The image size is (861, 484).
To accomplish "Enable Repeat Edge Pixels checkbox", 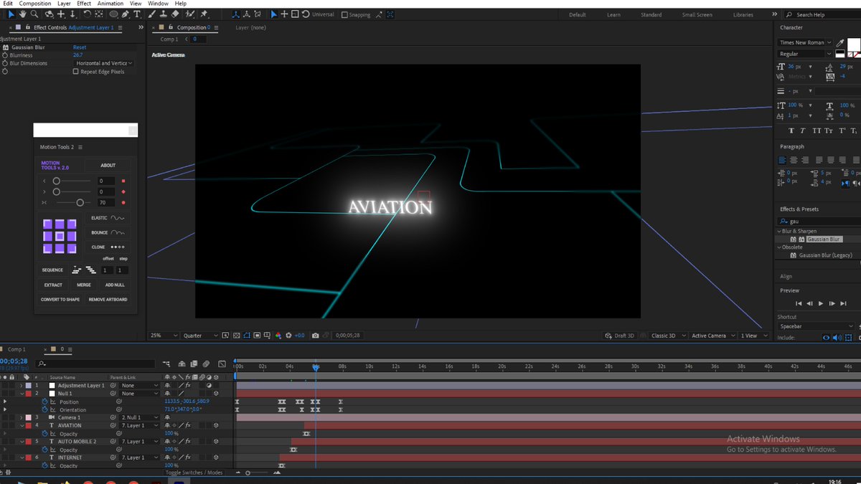I will point(76,72).
